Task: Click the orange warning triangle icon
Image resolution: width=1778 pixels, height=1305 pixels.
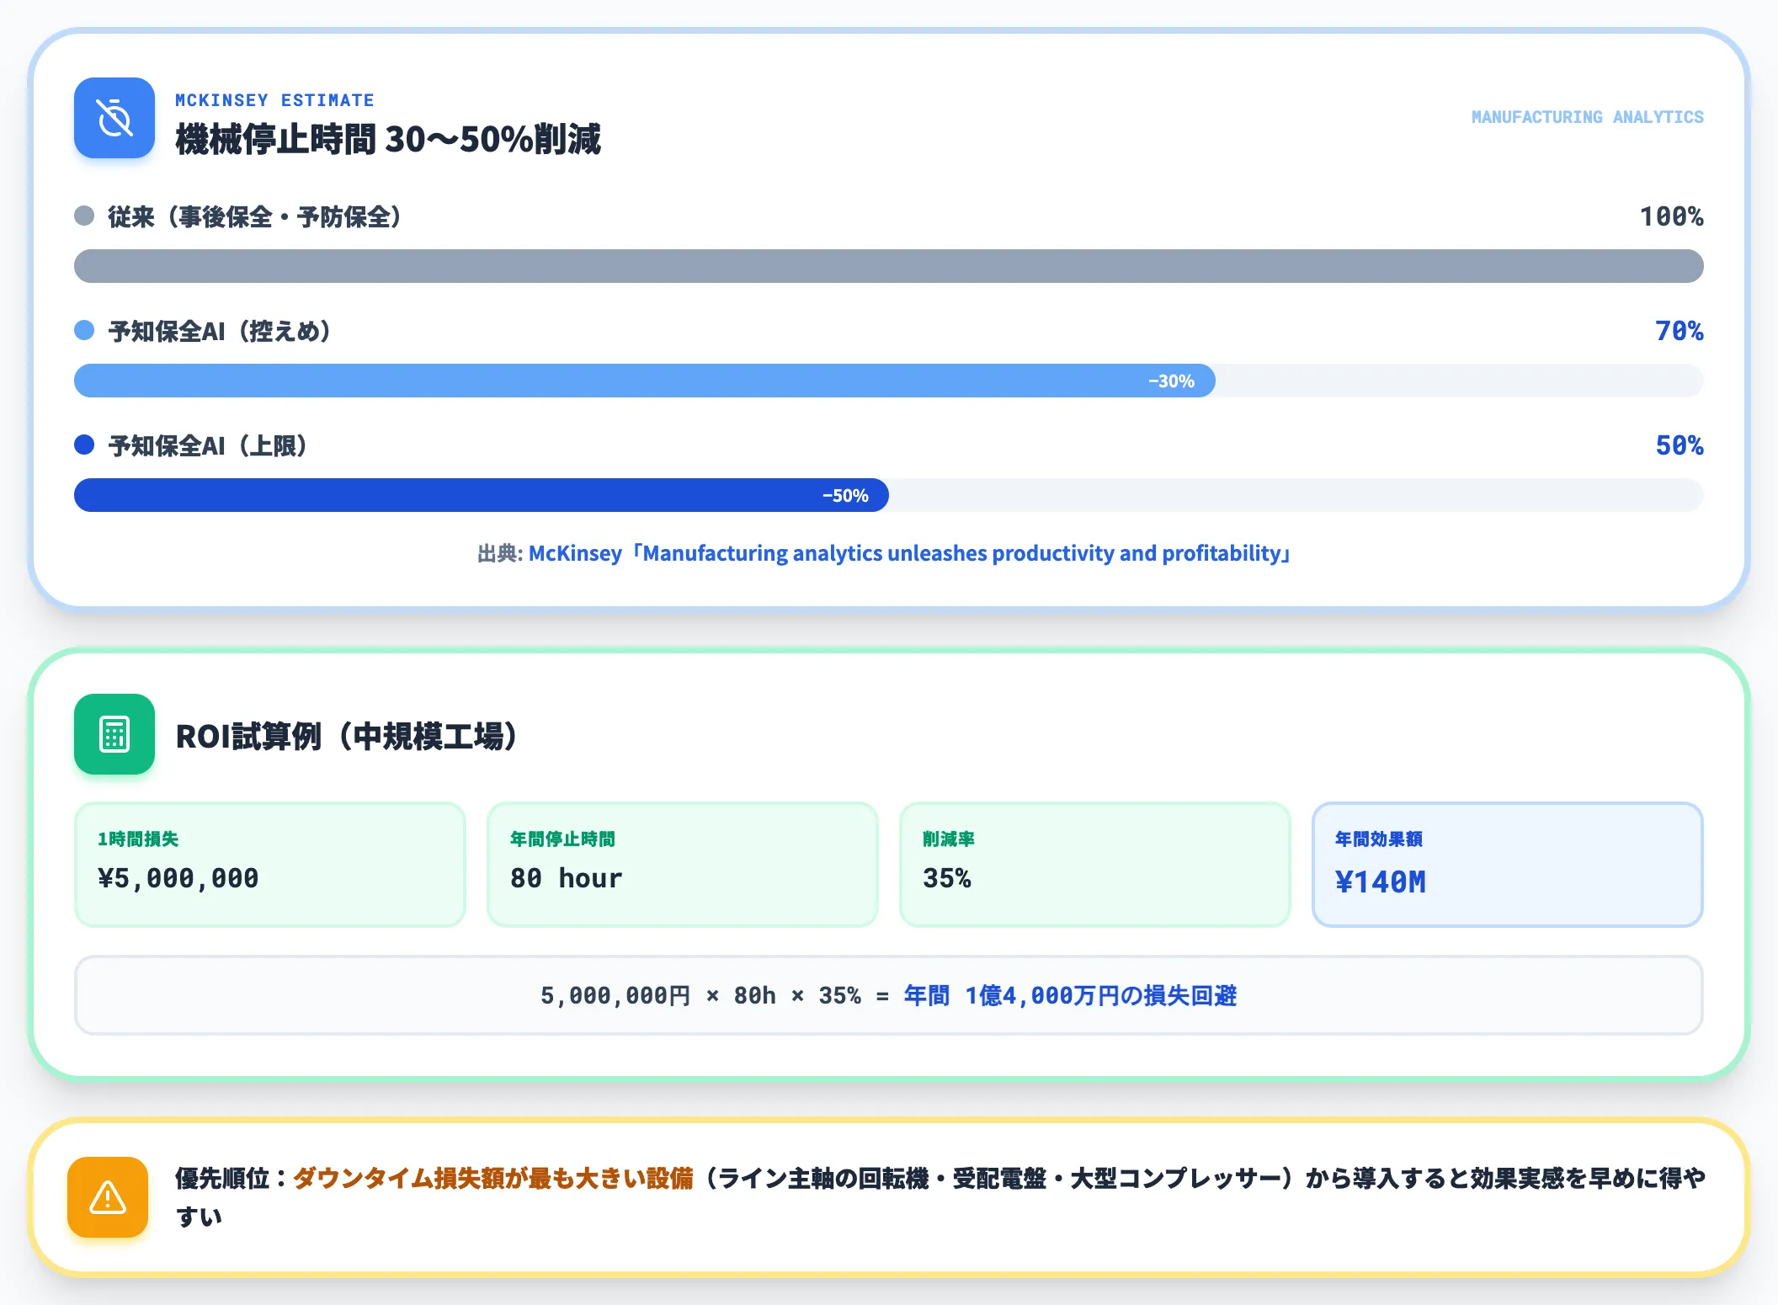Action: [x=108, y=1197]
